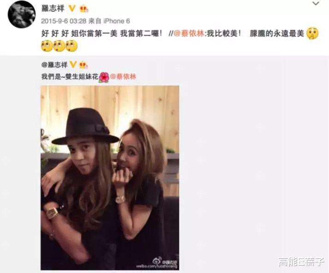The width and height of the screenshot is (329, 273).
Task: Open the post timestamp 2015-9-6 03:28
Action: click(x=64, y=21)
